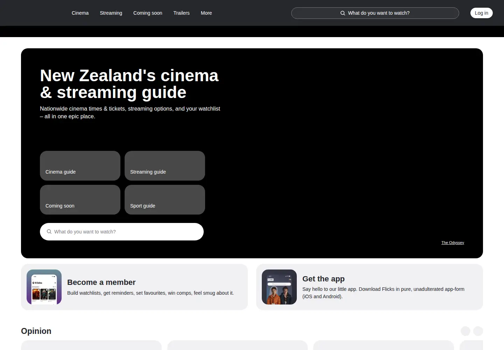Click the Get the app phone thumbnail
This screenshot has height=350, width=504.
click(279, 287)
